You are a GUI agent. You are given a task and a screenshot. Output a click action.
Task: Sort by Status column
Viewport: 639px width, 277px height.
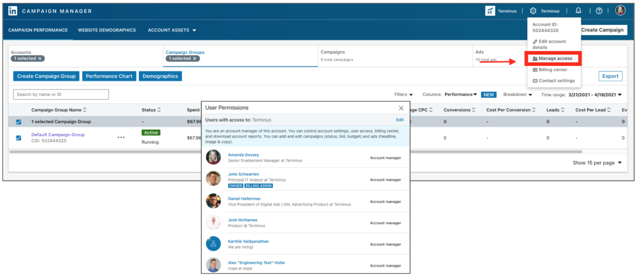pos(151,110)
